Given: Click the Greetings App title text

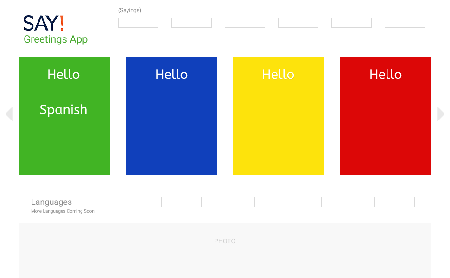Looking at the screenshot, I should pyautogui.click(x=56, y=39).
